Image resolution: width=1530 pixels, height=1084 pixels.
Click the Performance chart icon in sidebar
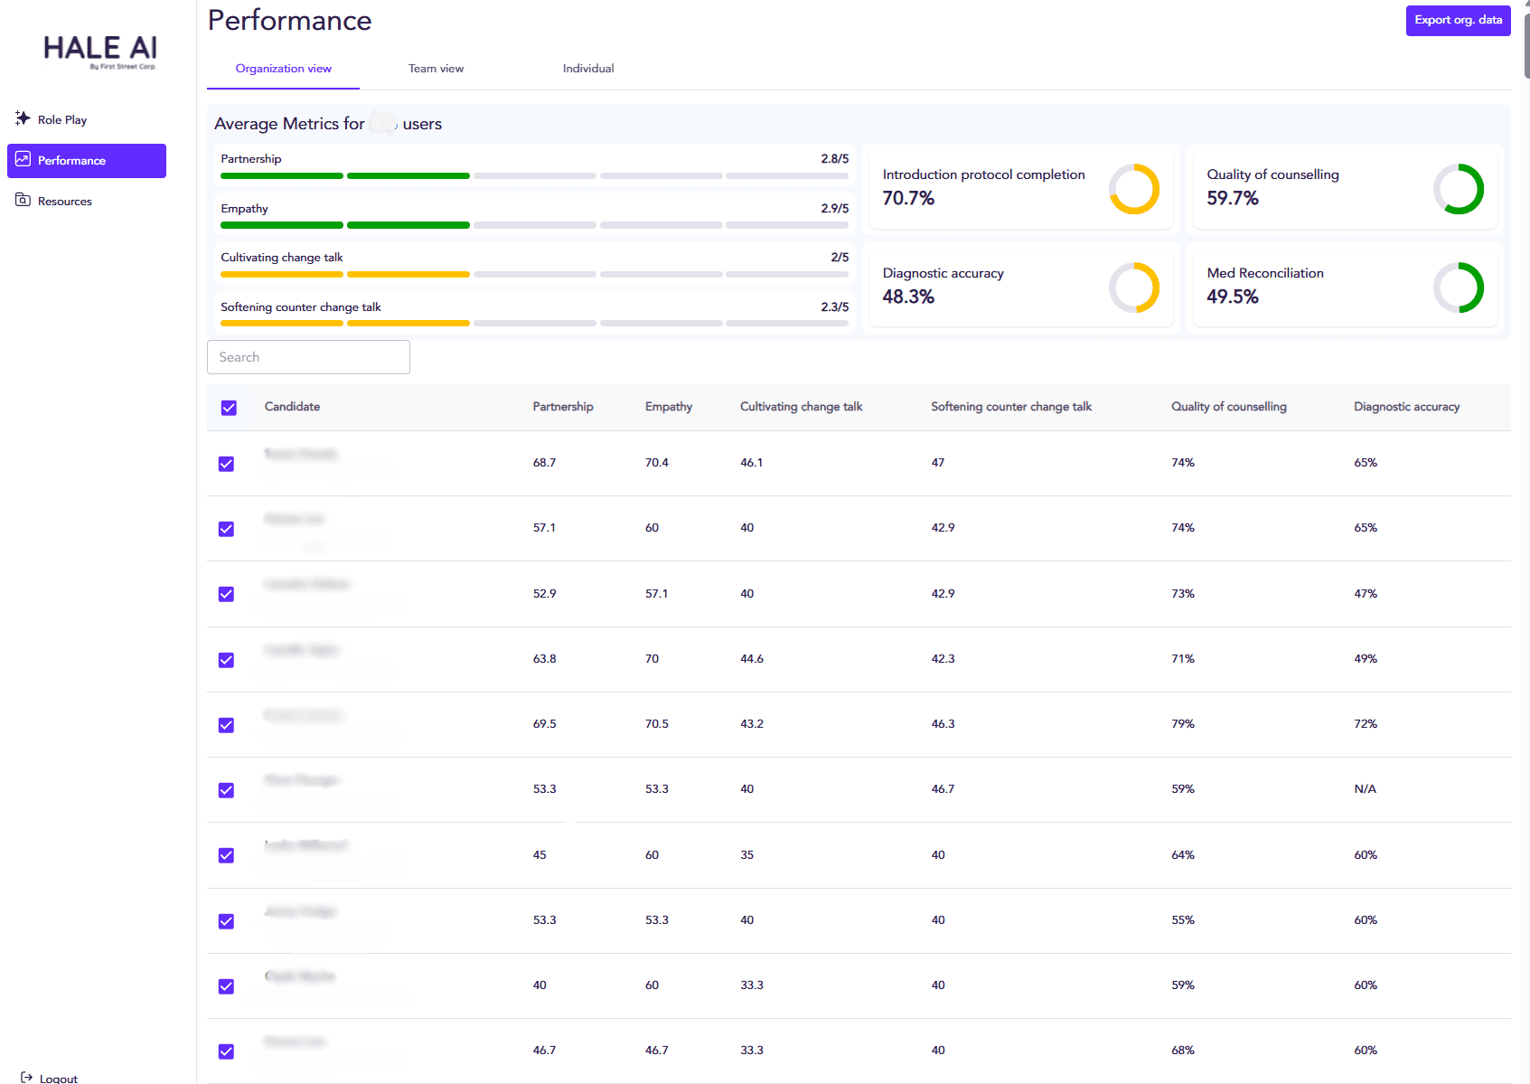23,159
